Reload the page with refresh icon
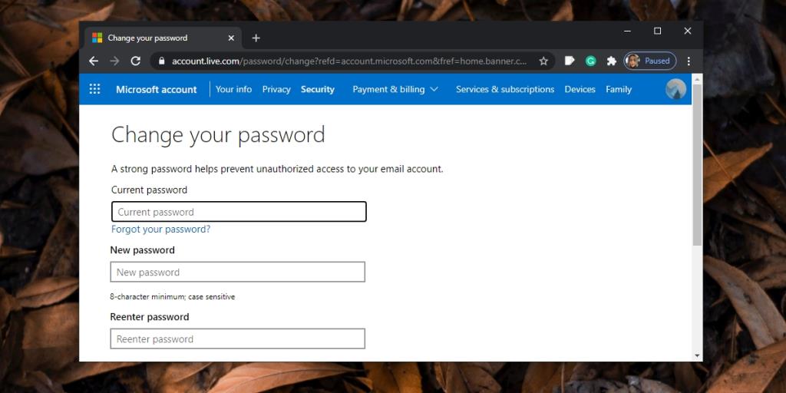The image size is (786, 393). [x=136, y=61]
